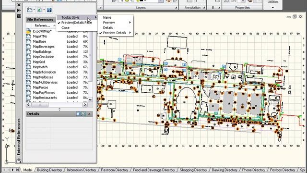
Task: Switch to Food and Beverage Directory tab
Action: tap(154, 170)
